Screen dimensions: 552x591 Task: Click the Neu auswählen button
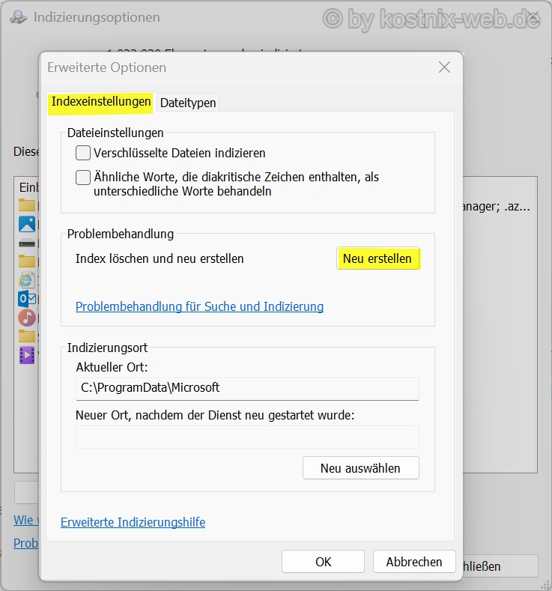pyautogui.click(x=360, y=467)
